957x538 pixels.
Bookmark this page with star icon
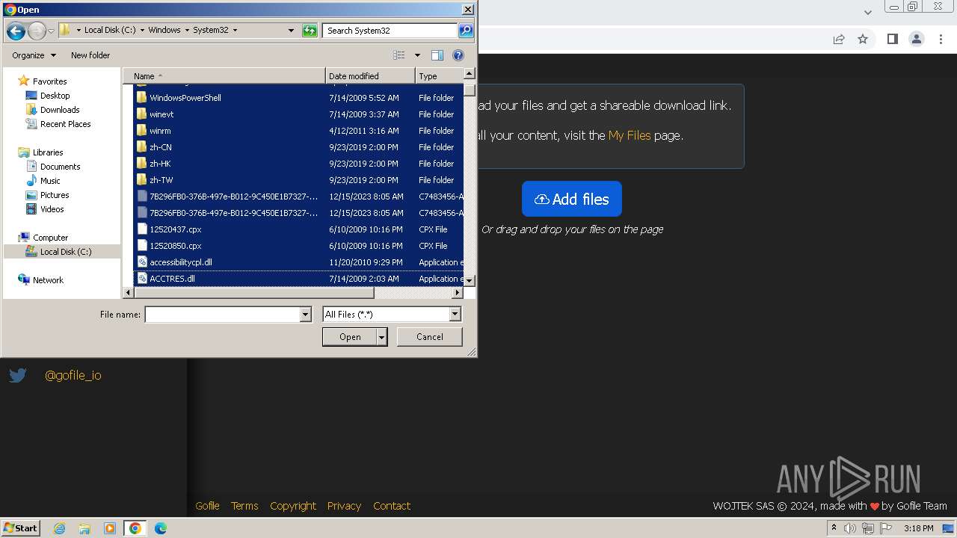(x=863, y=39)
